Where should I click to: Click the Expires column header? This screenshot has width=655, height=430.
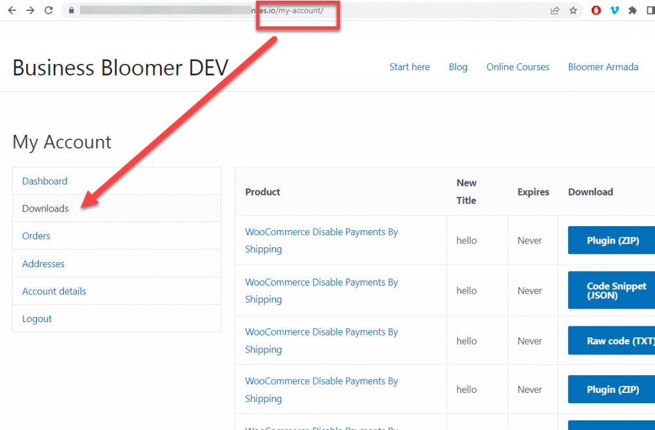pyautogui.click(x=533, y=192)
